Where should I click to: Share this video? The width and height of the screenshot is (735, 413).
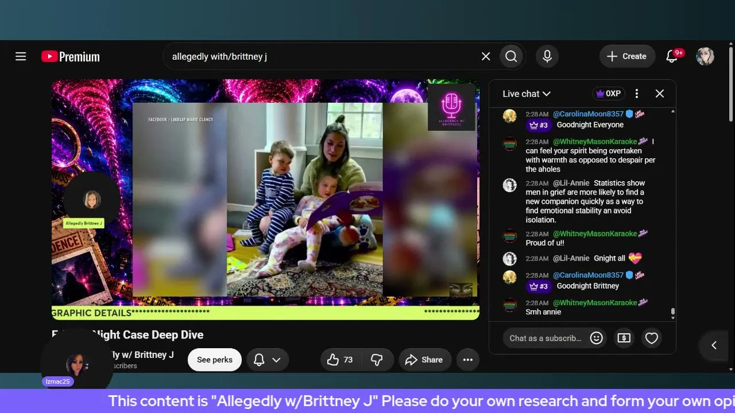click(424, 360)
